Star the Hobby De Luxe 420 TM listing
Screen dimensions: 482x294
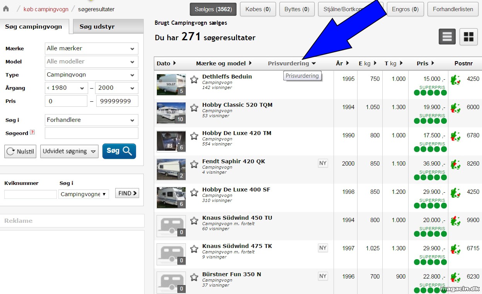[194, 136]
